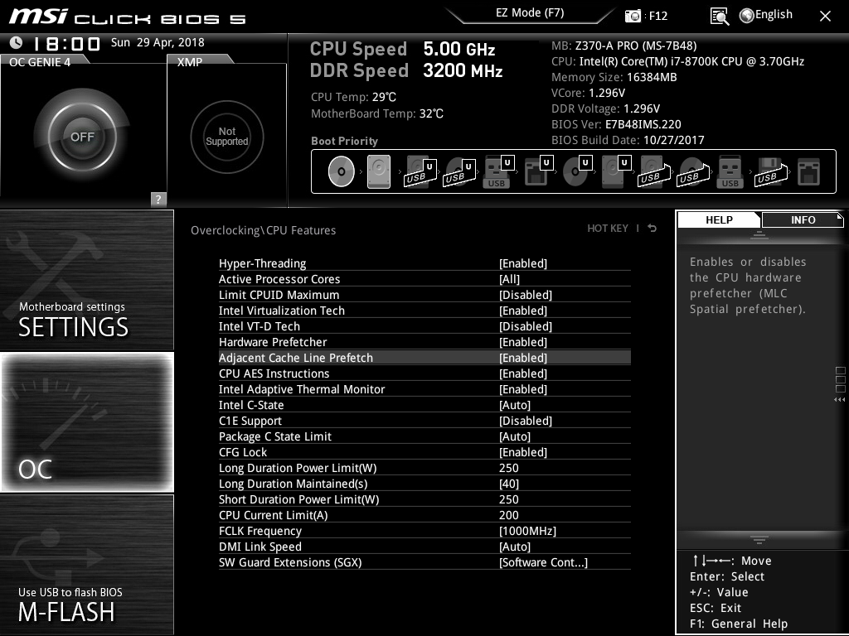Open C1E Support options
Image resolution: width=849 pixels, height=636 pixels.
pos(424,420)
